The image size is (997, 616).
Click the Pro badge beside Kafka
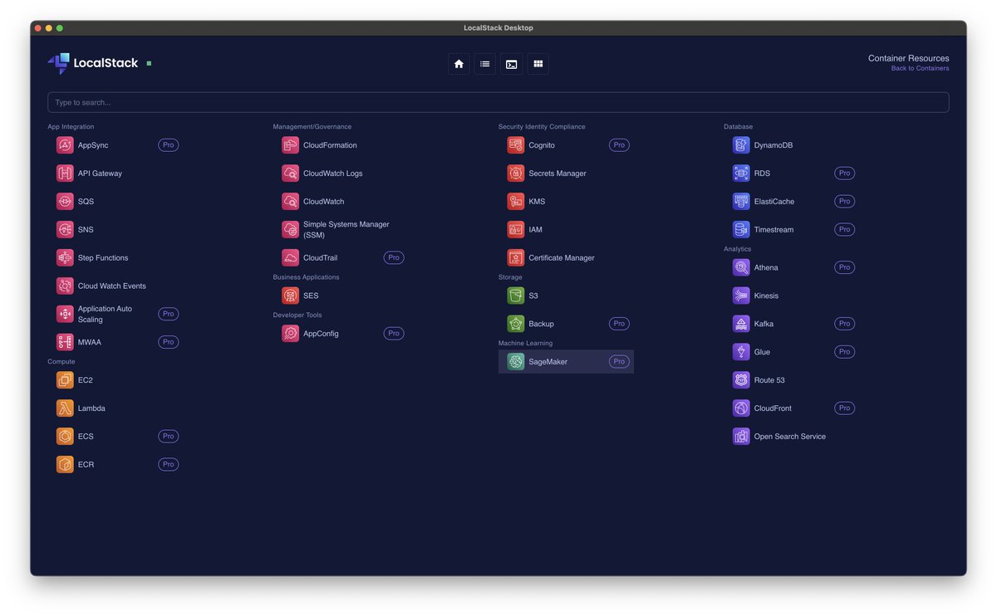click(x=845, y=324)
